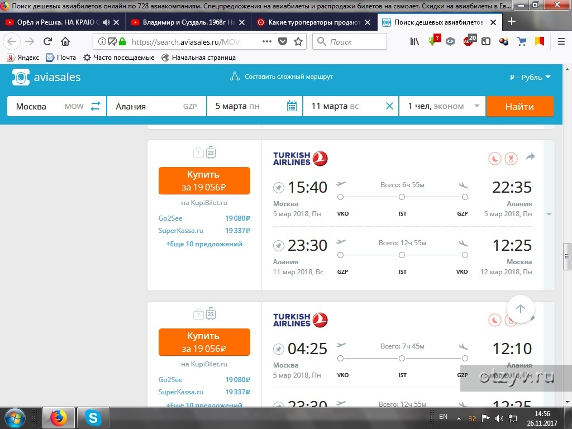Click the browser Поиск search box
Screen dimensions: 572x429
pyautogui.click(x=350, y=41)
